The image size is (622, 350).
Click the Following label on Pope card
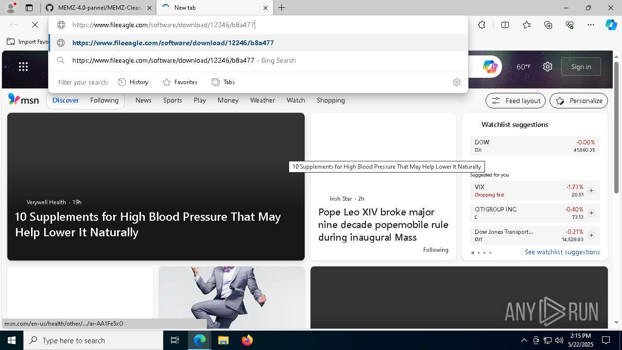click(x=436, y=250)
